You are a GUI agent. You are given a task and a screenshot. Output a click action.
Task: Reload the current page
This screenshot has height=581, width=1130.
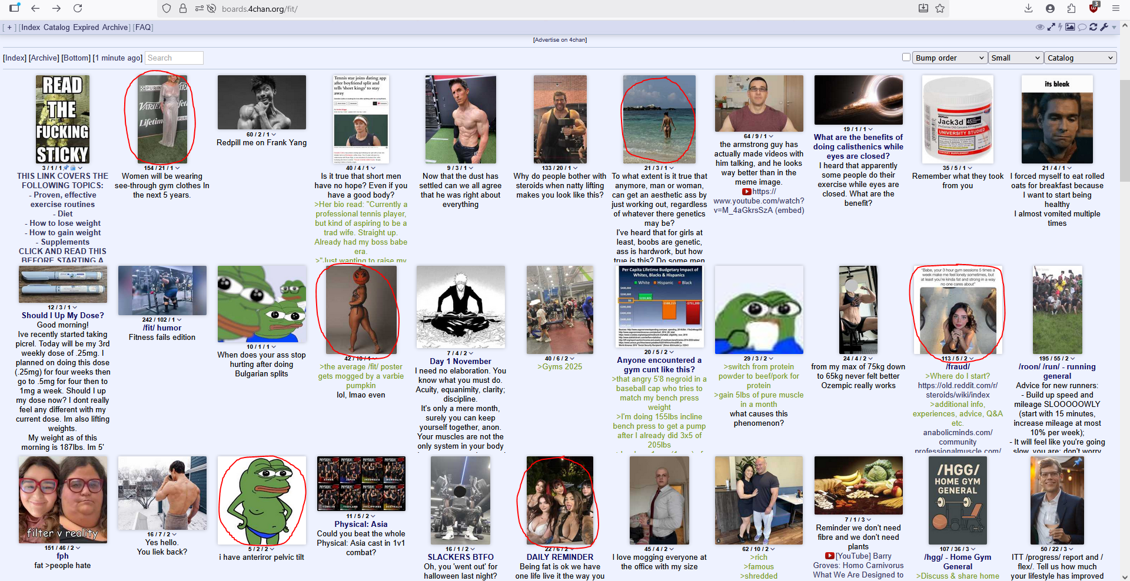pyautogui.click(x=78, y=8)
